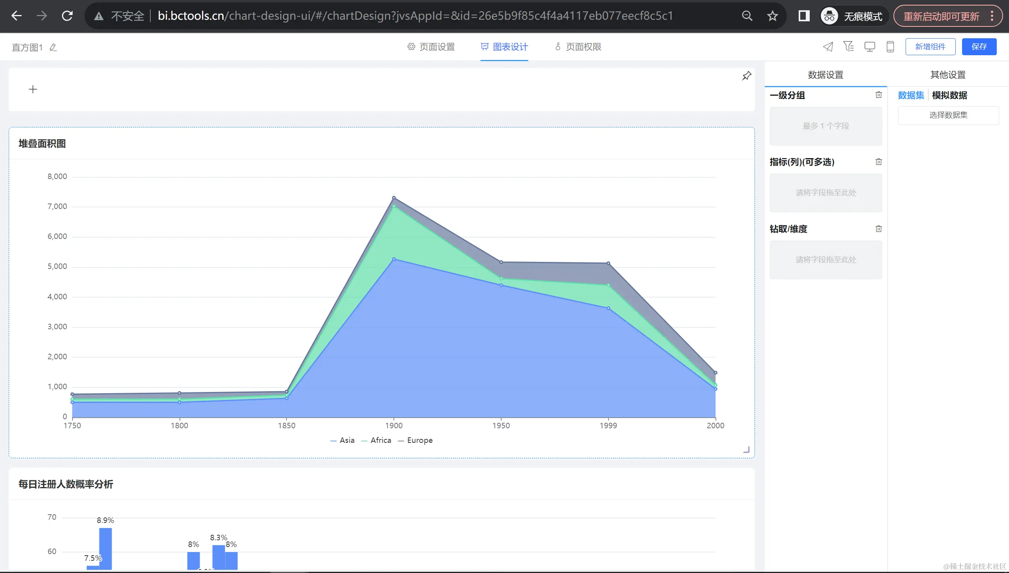Pin the top filter panel

click(x=746, y=76)
